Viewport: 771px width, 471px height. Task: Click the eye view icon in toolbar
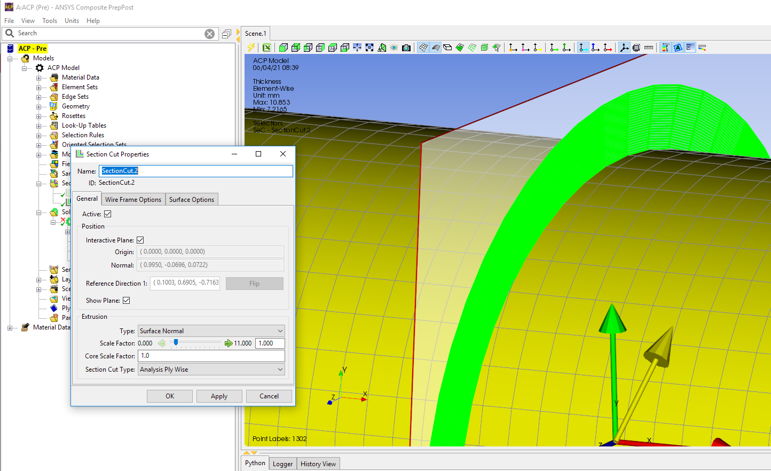394,48
